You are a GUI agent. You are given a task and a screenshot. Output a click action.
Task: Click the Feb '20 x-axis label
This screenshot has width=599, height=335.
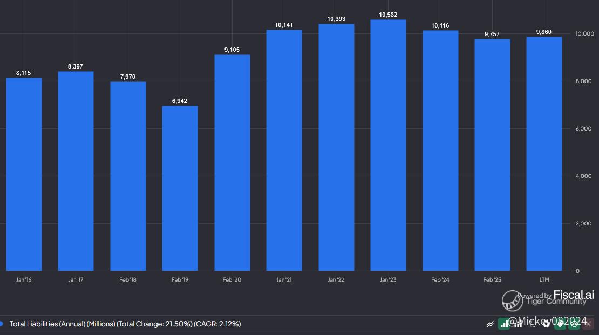pyautogui.click(x=232, y=279)
